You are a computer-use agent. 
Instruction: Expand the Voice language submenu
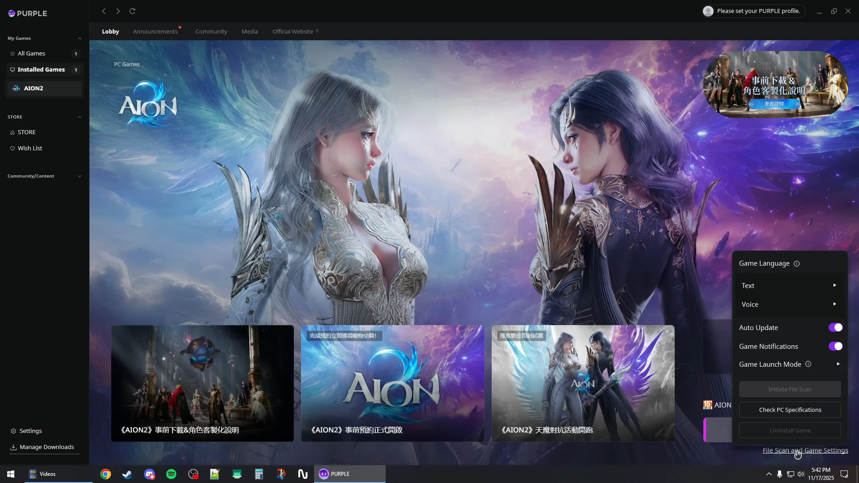coord(790,305)
